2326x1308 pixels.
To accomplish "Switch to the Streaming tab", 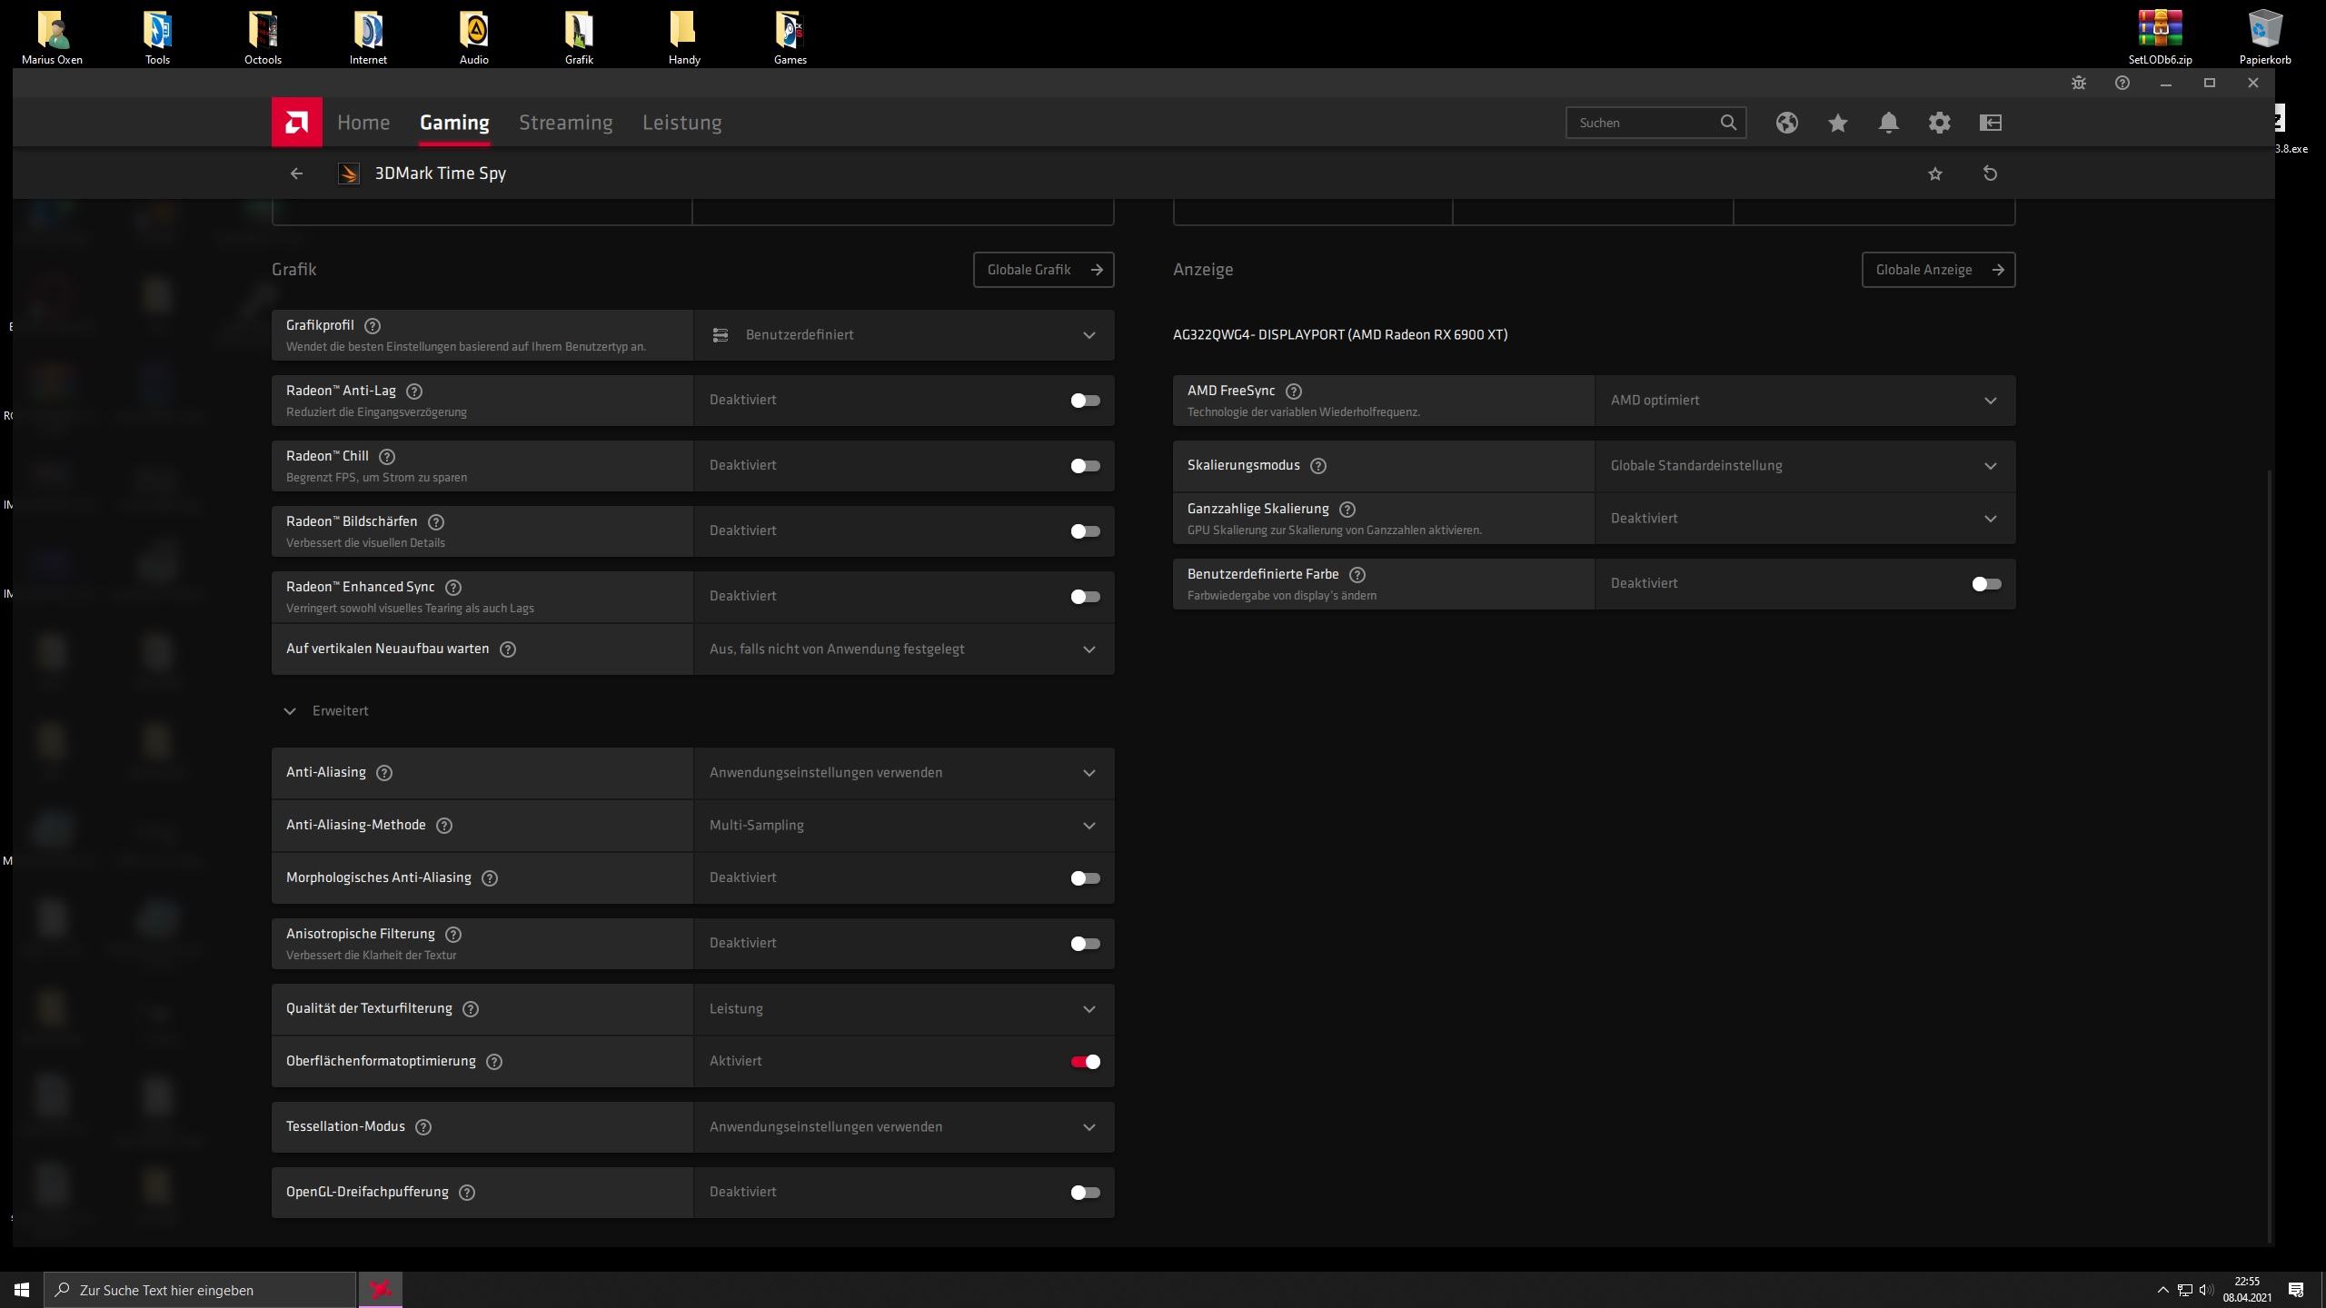I will 565,123.
